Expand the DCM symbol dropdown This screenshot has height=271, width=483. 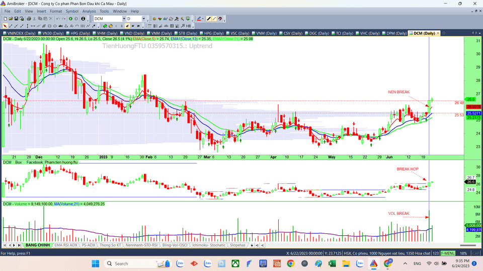123,19
